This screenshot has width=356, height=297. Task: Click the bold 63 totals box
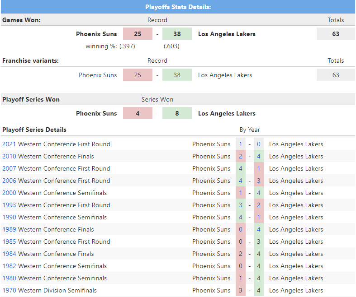point(336,34)
